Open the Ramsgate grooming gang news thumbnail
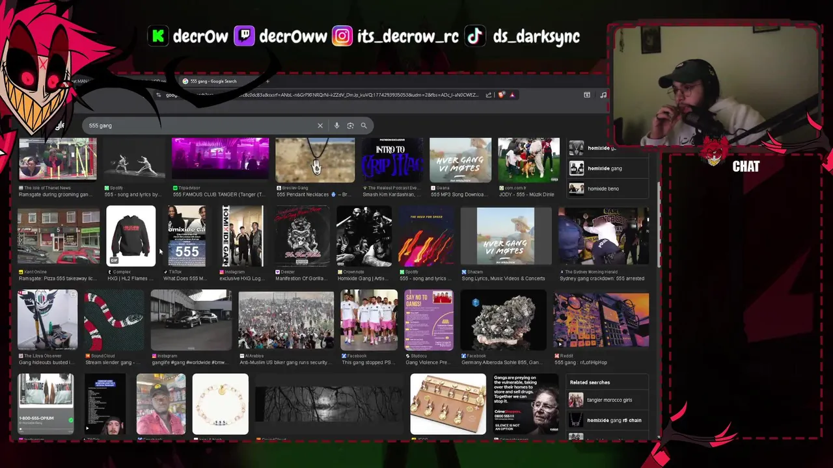Viewport: 833px width, 468px height. click(x=57, y=159)
